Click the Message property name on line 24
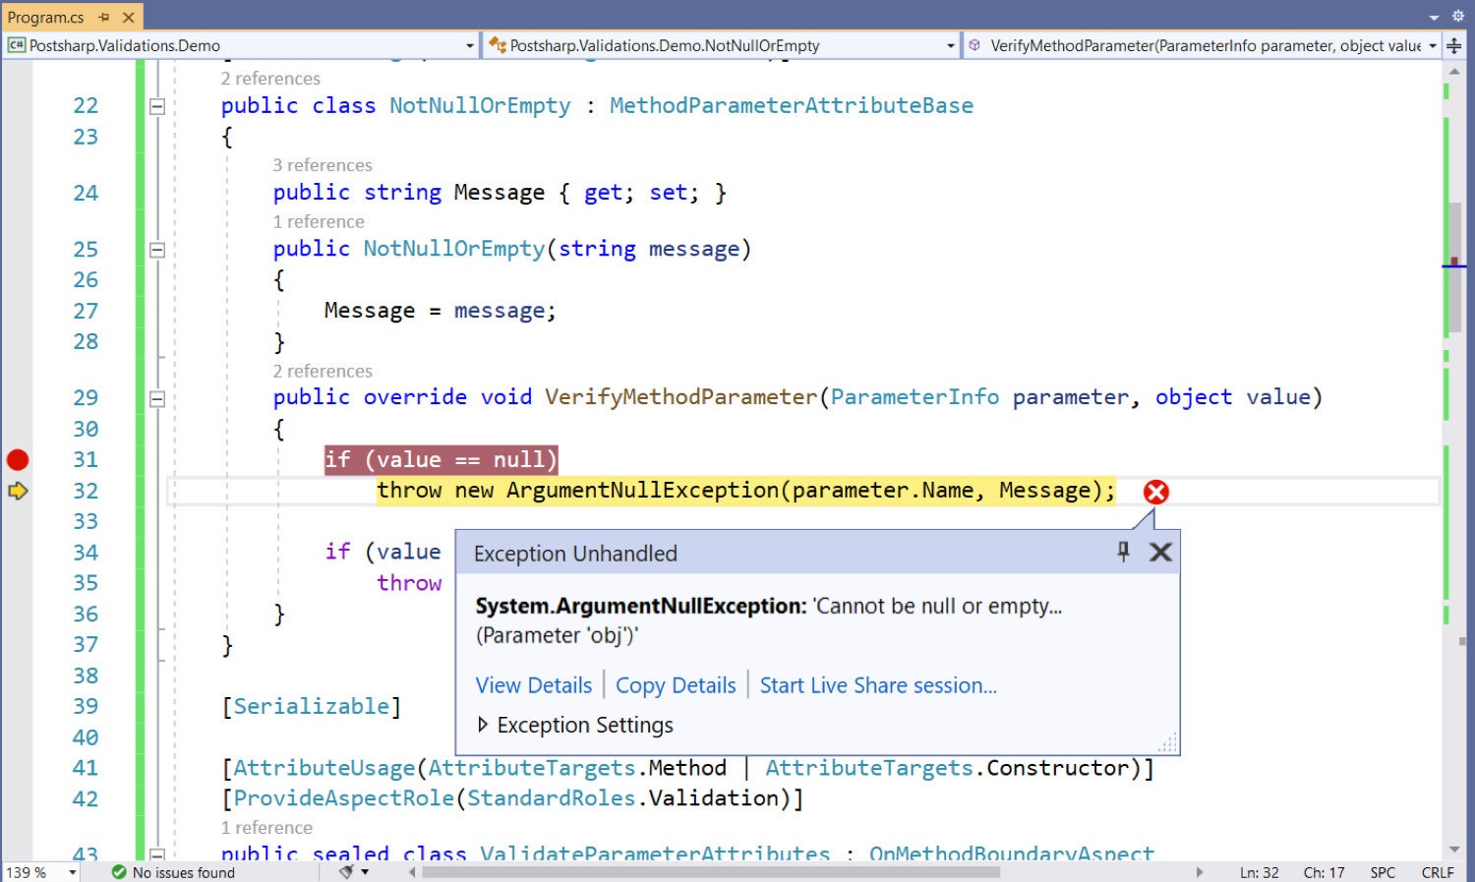1475x882 pixels. pyautogui.click(x=500, y=193)
